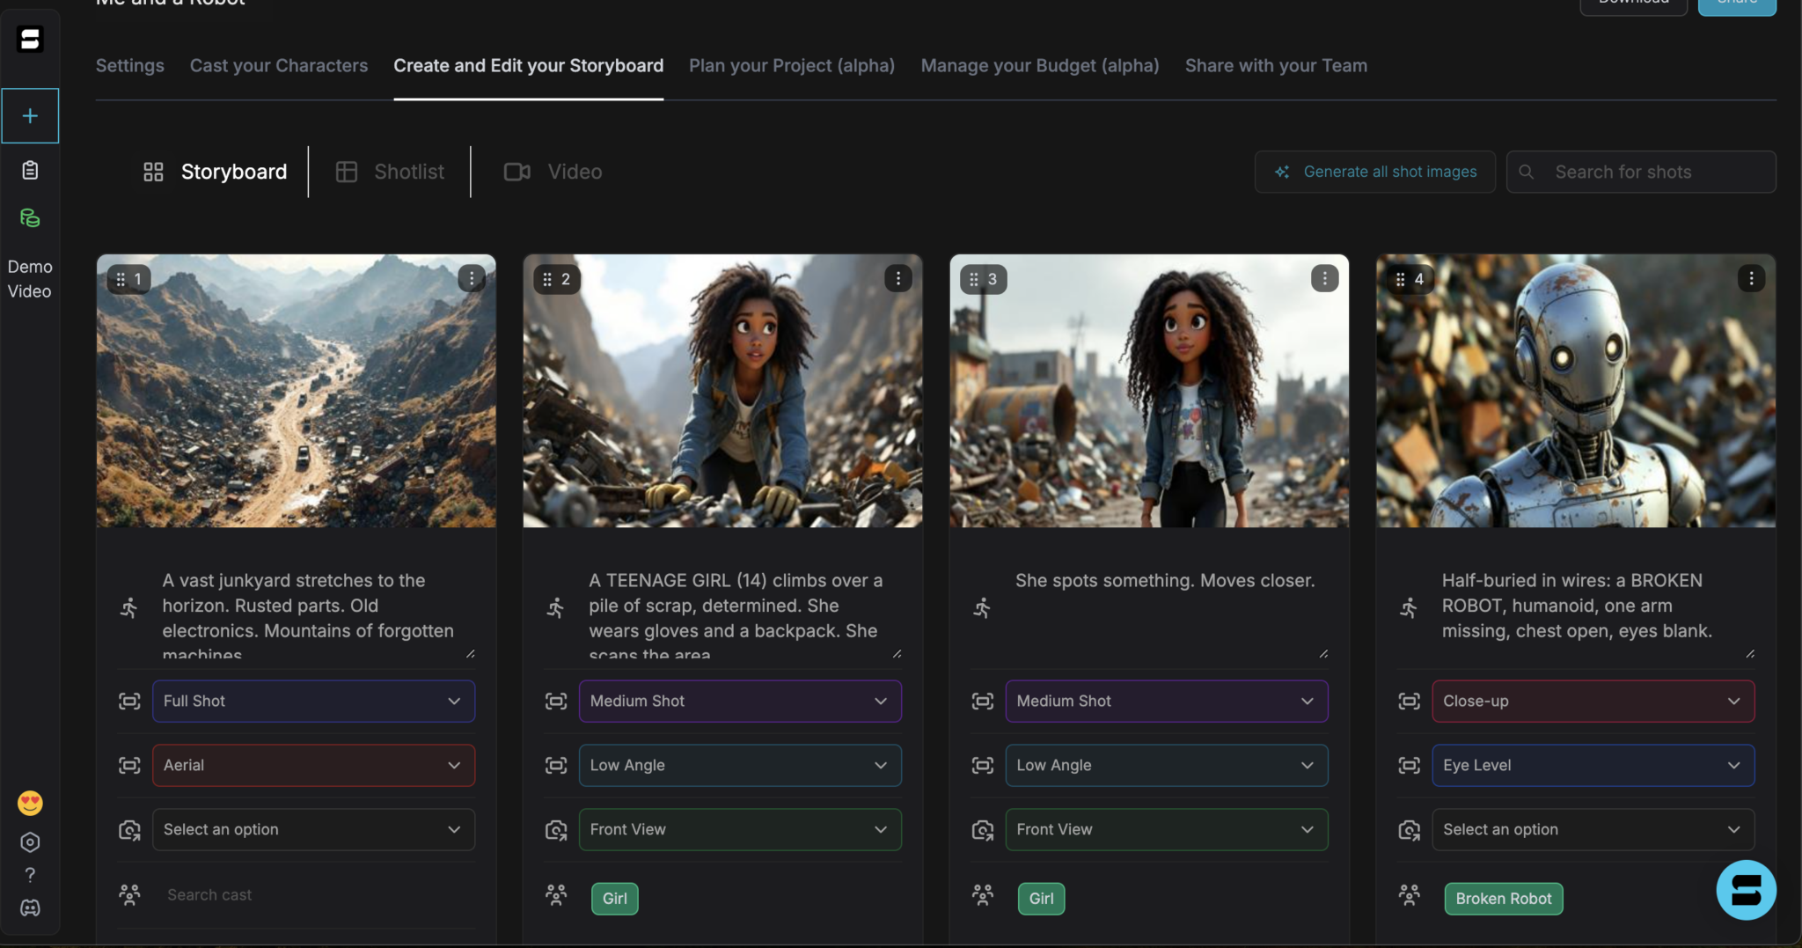Switch to the Shotlist view
Image resolution: width=1802 pixels, height=948 pixels.
390,171
